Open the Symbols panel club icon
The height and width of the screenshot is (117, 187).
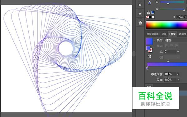140,23
